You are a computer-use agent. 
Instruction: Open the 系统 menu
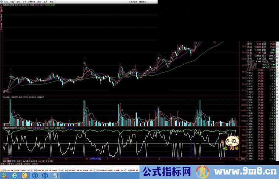[x=6, y=1]
